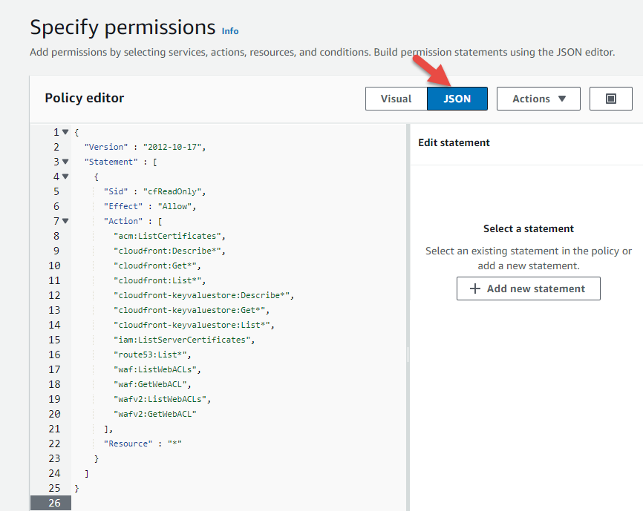Click the "Action" key on line 7

123,221
